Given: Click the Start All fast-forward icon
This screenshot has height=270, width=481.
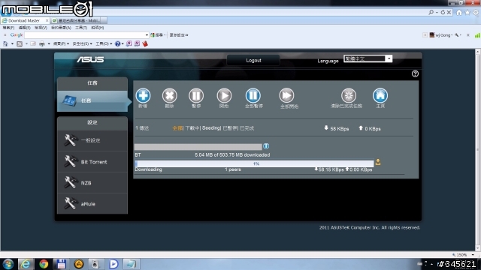Looking at the screenshot, I should click(286, 95).
